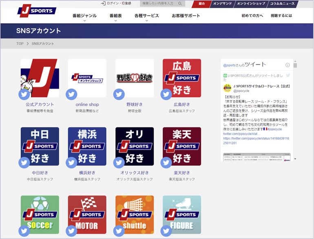Click the Twitter icon on 横浜好き tile
The width and height of the screenshot is (314, 239).
click(x=71, y=163)
